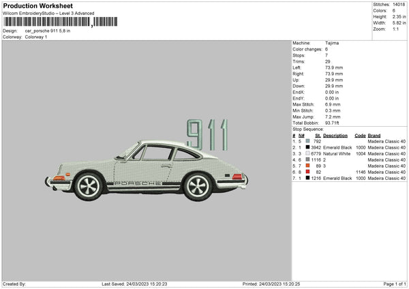This screenshot has height=289, width=409.
Task: Click the Machine value Tajima
Action: tap(332, 43)
